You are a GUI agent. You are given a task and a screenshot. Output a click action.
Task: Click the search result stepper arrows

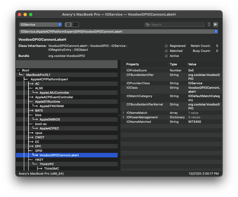(209, 25)
